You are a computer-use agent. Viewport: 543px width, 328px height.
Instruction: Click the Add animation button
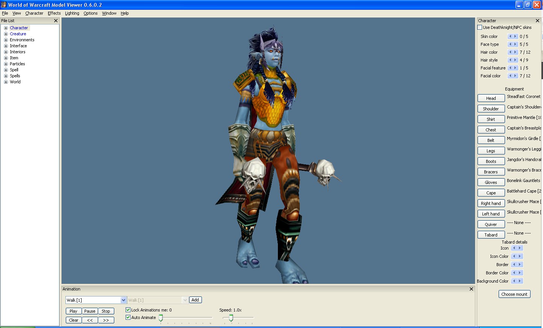point(195,300)
